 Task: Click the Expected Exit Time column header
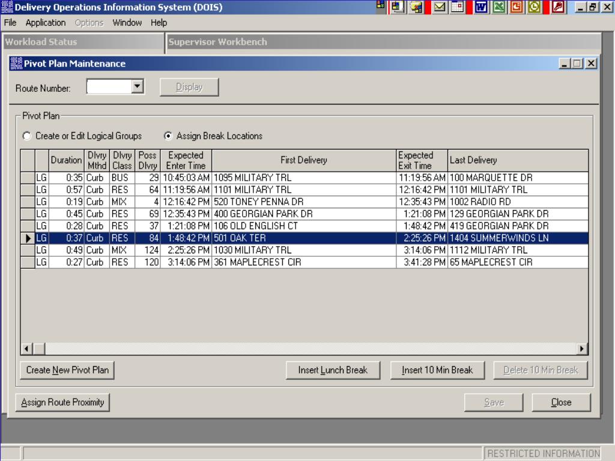[x=422, y=160]
